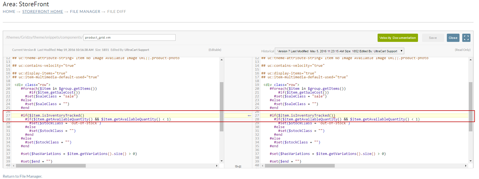Click the merge arrow between line 27

pyautogui.click(x=250, y=116)
